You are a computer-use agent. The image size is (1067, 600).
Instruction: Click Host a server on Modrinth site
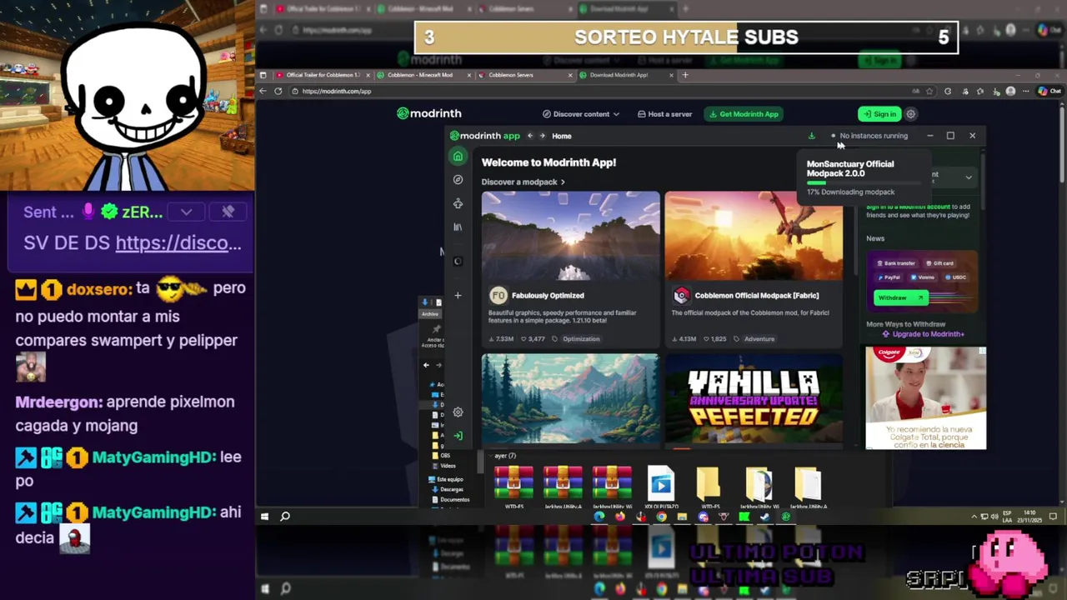pos(664,114)
